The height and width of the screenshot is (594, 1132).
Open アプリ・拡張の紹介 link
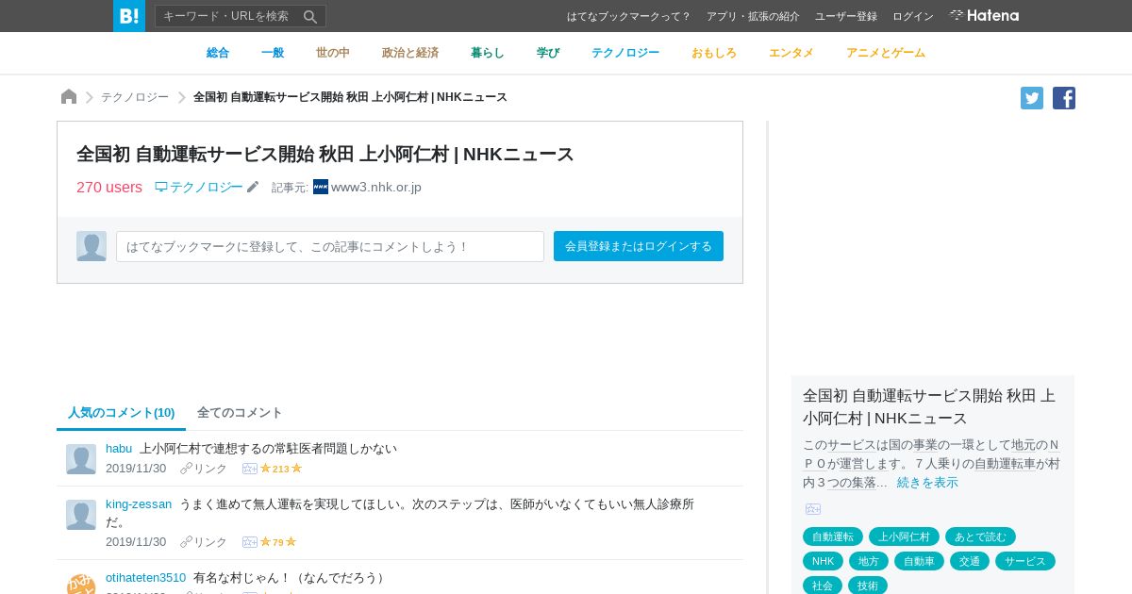753,16
